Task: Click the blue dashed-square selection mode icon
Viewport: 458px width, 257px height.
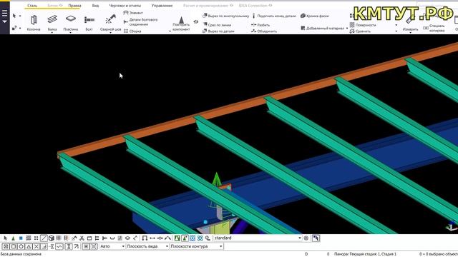Action: pos(193,238)
